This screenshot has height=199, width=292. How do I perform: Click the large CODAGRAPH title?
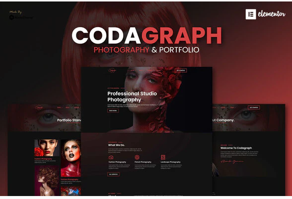147,36
